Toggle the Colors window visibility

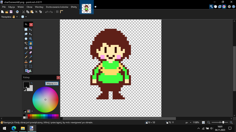pos(224,7)
